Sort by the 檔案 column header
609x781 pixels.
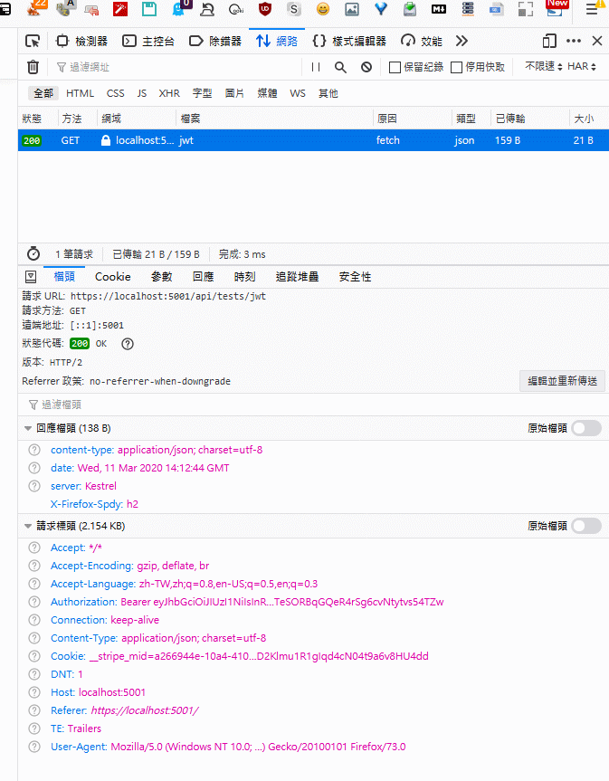pyautogui.click(x=275, y=119)
